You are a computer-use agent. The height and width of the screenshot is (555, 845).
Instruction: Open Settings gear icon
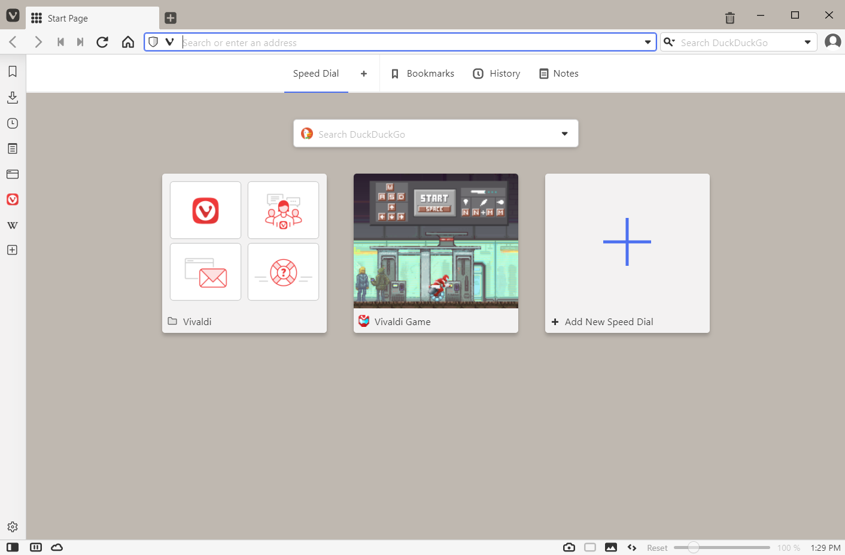(13, 527)
